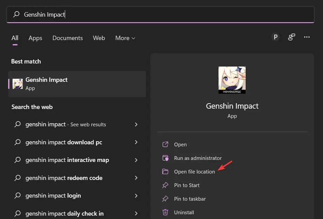Screen dimensions: 323x219
Task: Expand the 'genshin impact download pc' arrow
Action: [136, 142]
